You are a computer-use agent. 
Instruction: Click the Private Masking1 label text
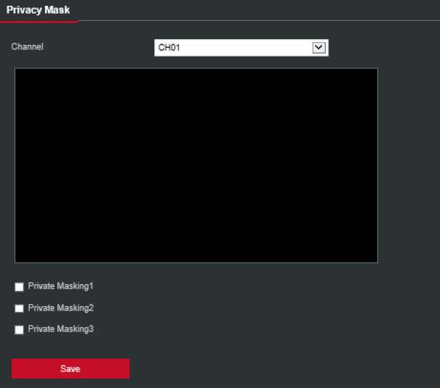[x=61, y=286]
